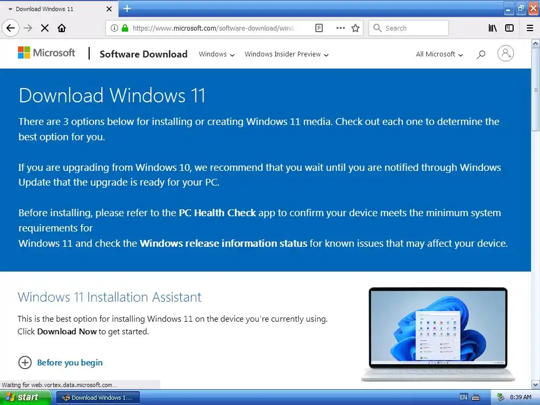Expand the All Microsoft menu
This screenshot has height=405, width=540.
(439, 54)
